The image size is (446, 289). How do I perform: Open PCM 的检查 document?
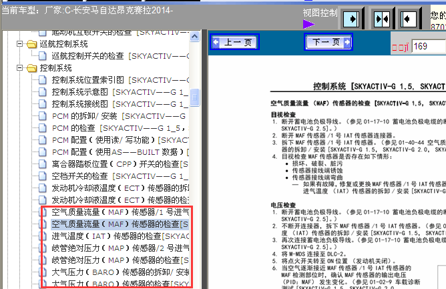click(119, 128)
